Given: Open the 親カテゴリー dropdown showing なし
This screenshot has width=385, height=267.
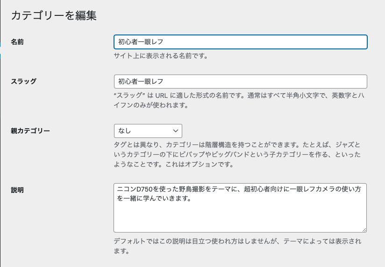Looking at the screenshot, I should click(148, 131).
